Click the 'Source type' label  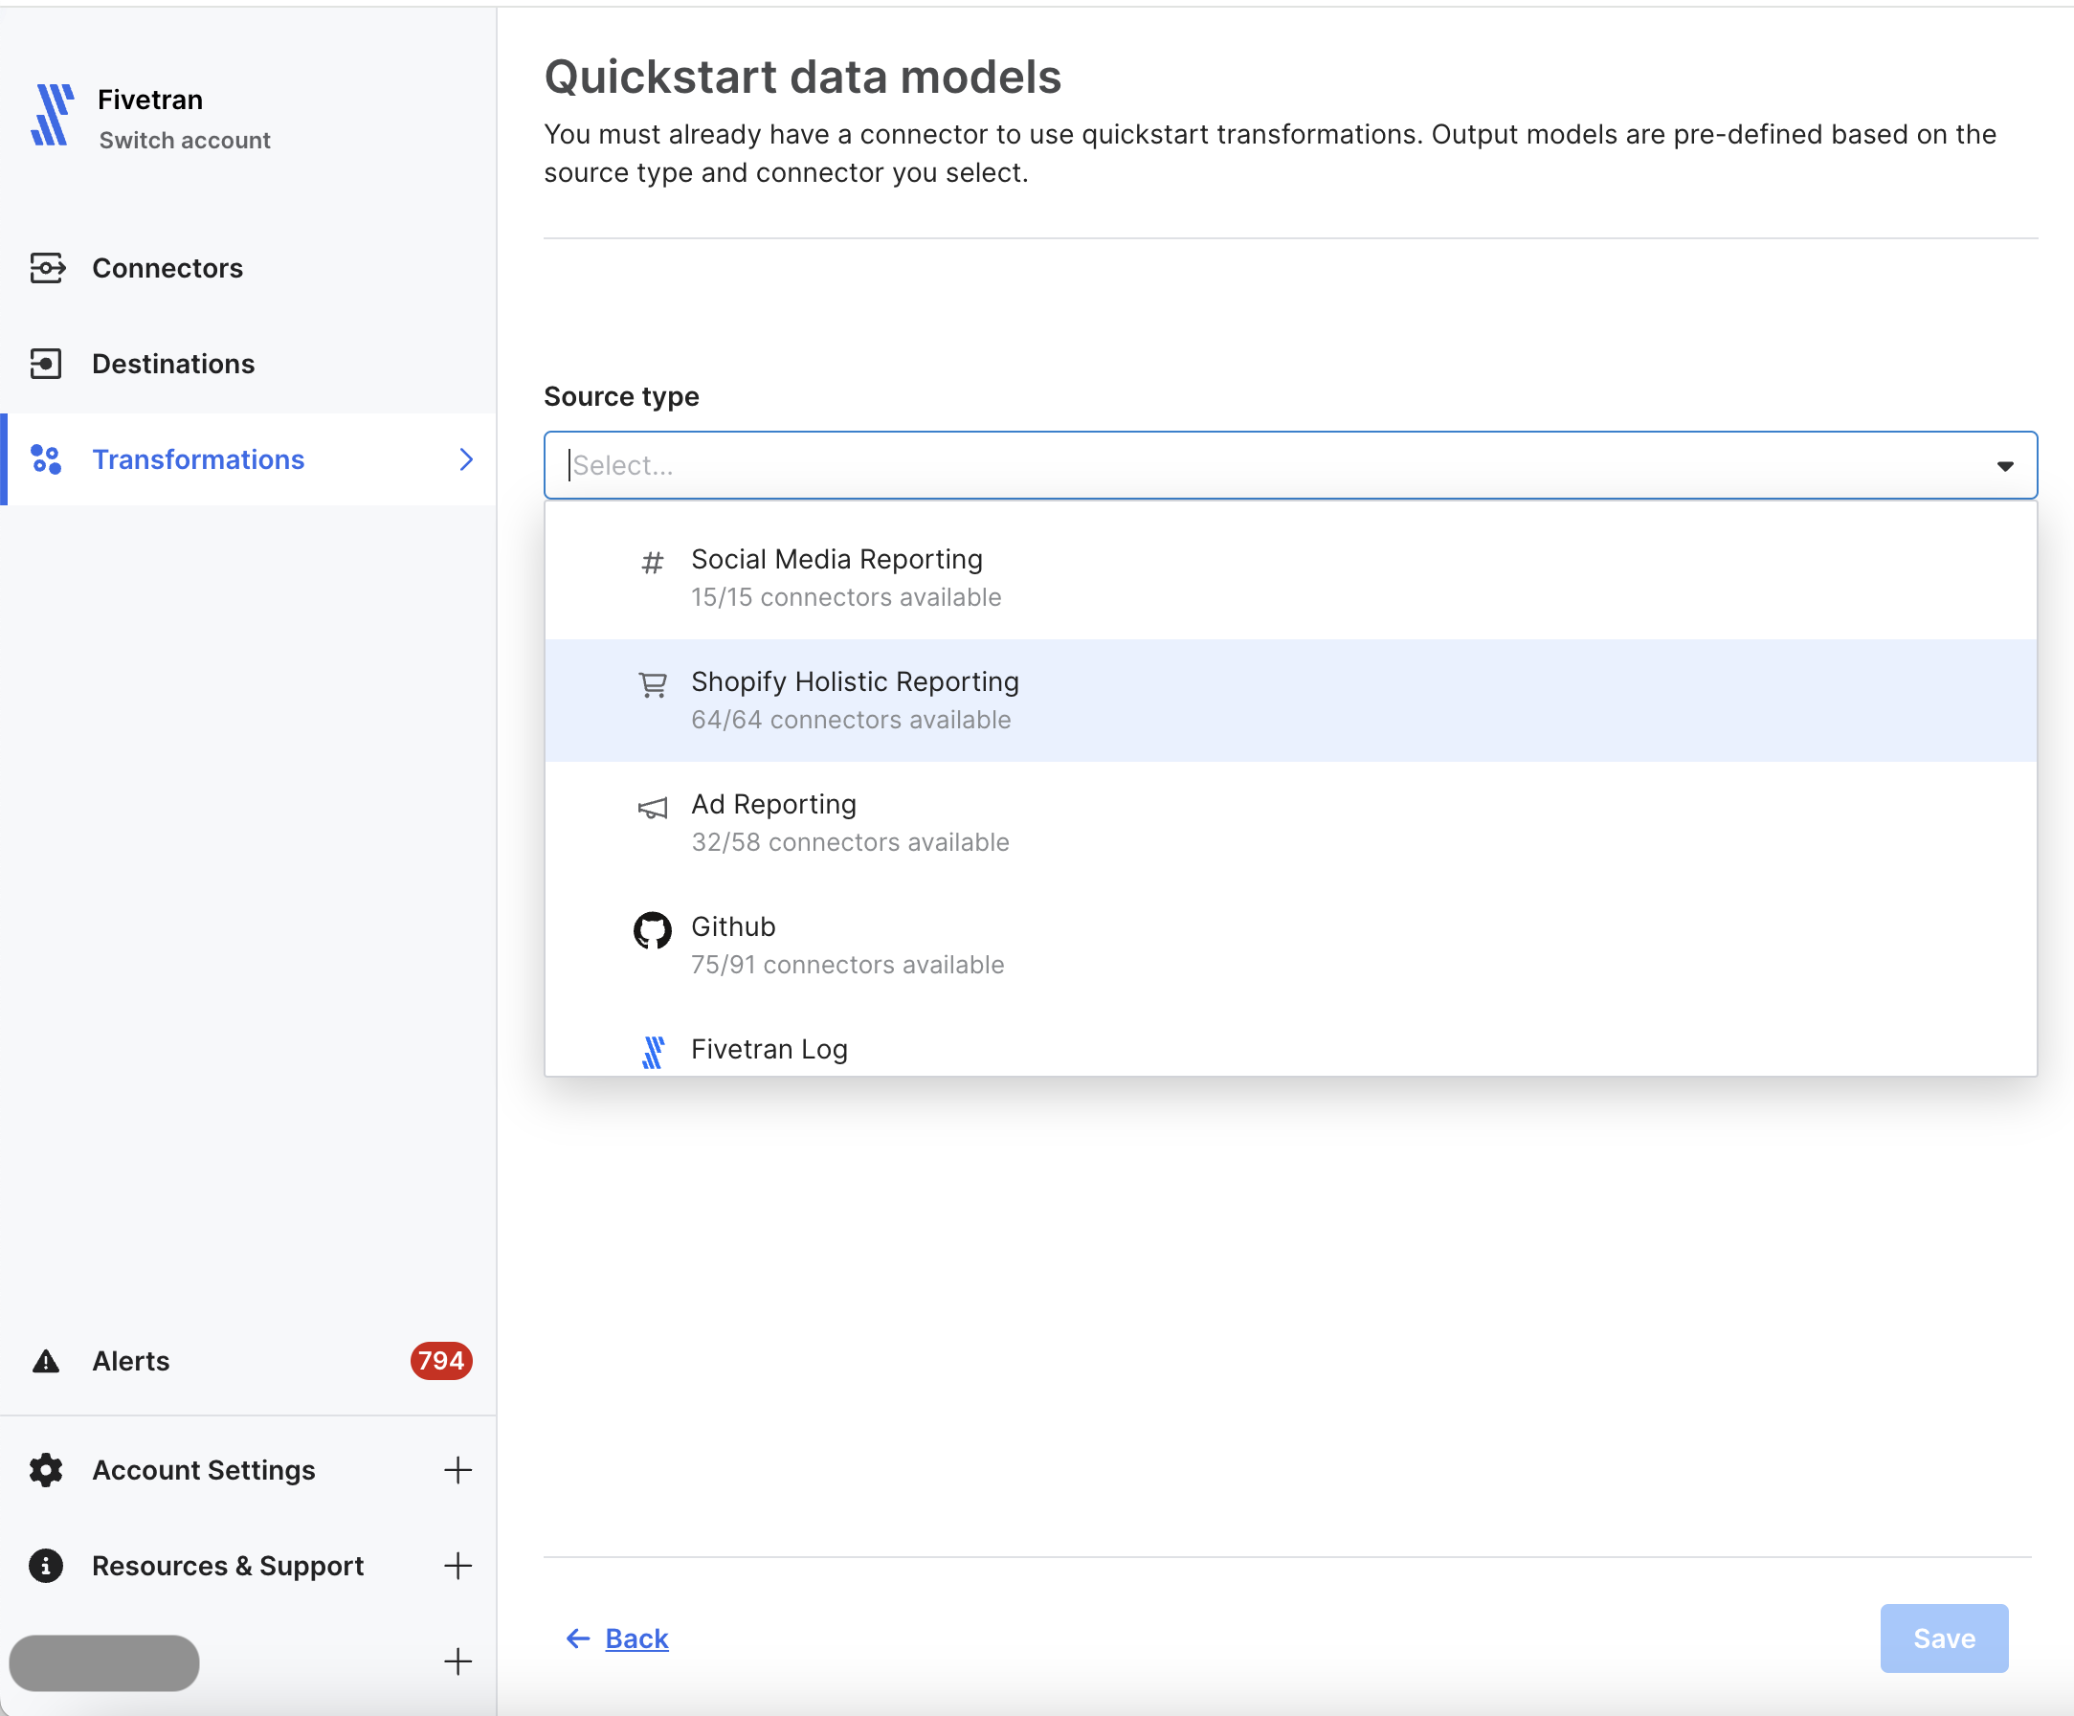[x=621, y=397]
